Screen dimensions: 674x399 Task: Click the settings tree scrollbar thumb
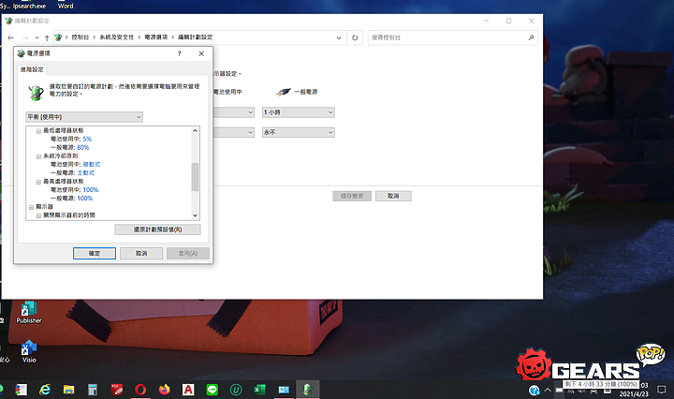(195, 177)
